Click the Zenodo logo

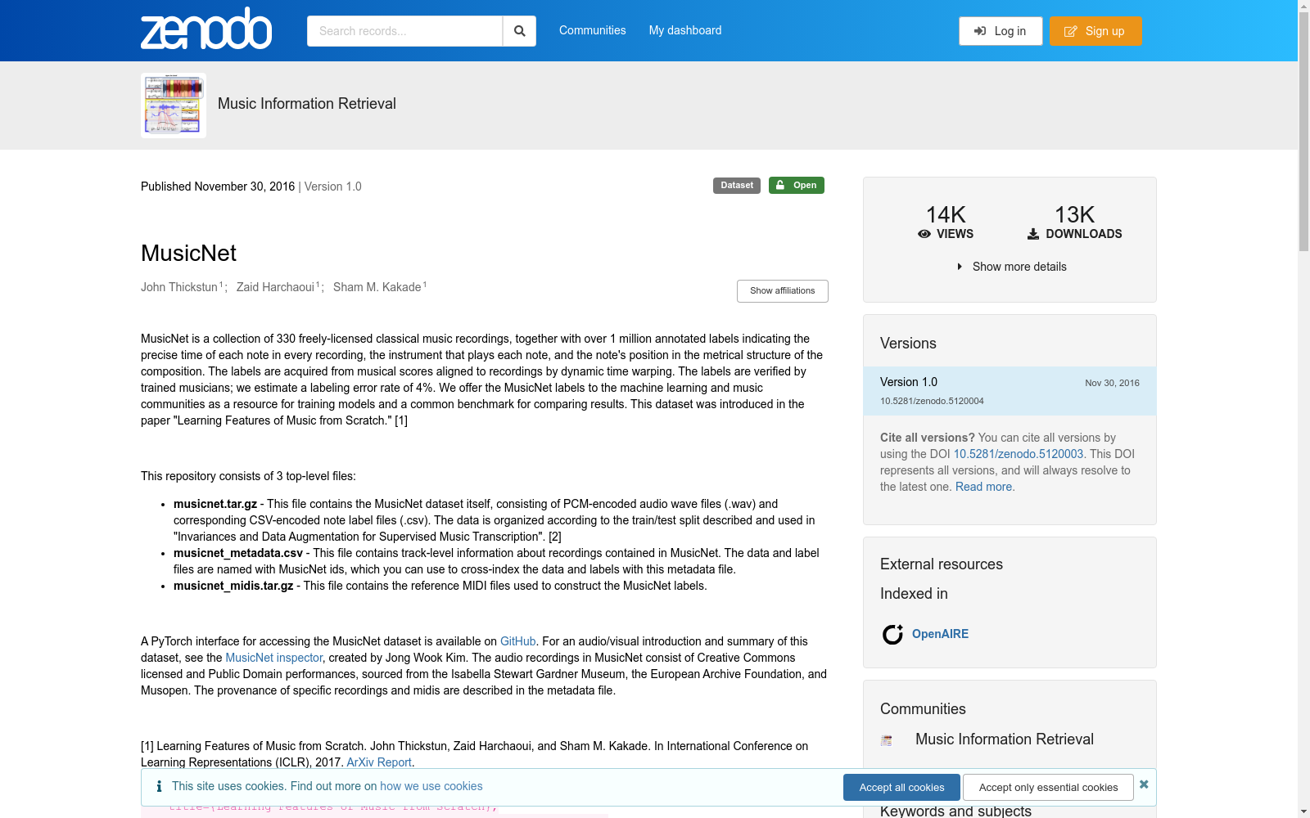tap(206, 29)
